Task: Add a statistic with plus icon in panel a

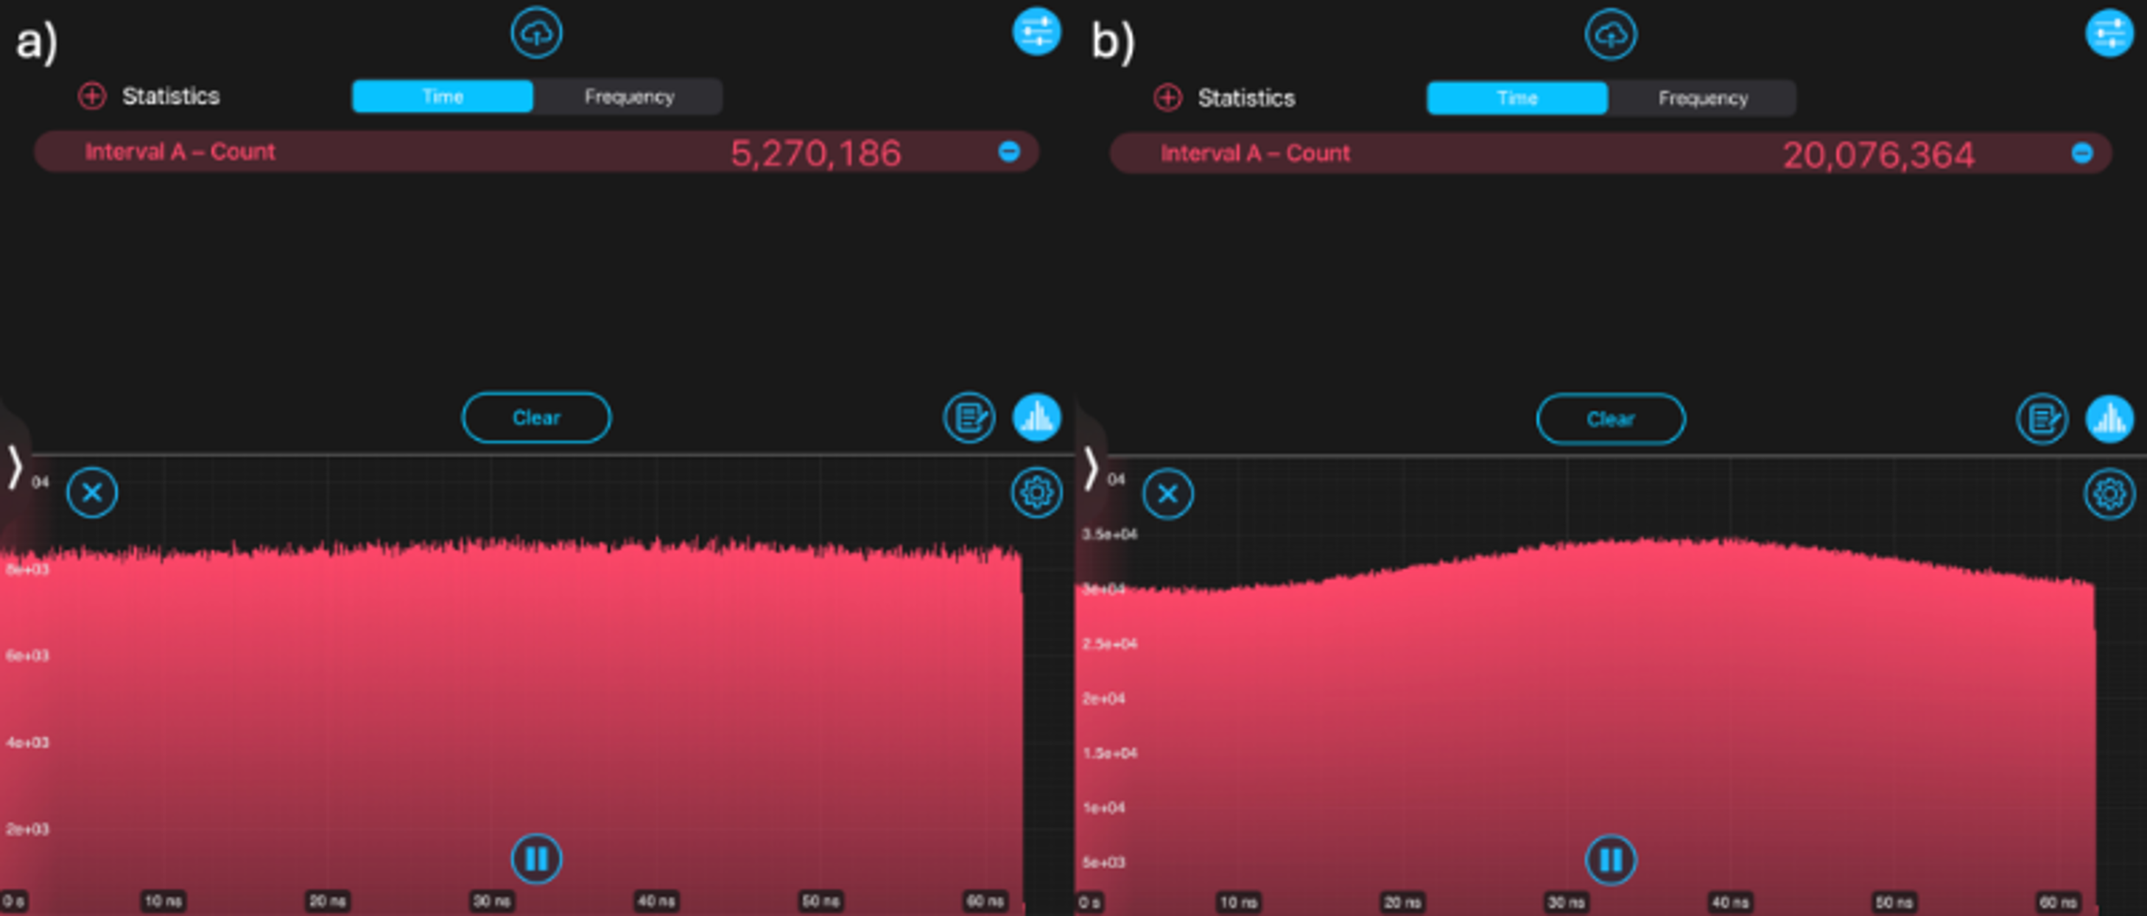Action: pos(91,96)
